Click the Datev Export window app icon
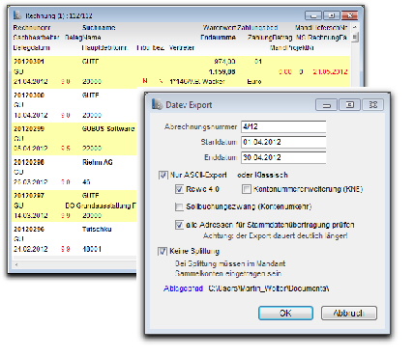414x356 pixels. pos(157,104)
